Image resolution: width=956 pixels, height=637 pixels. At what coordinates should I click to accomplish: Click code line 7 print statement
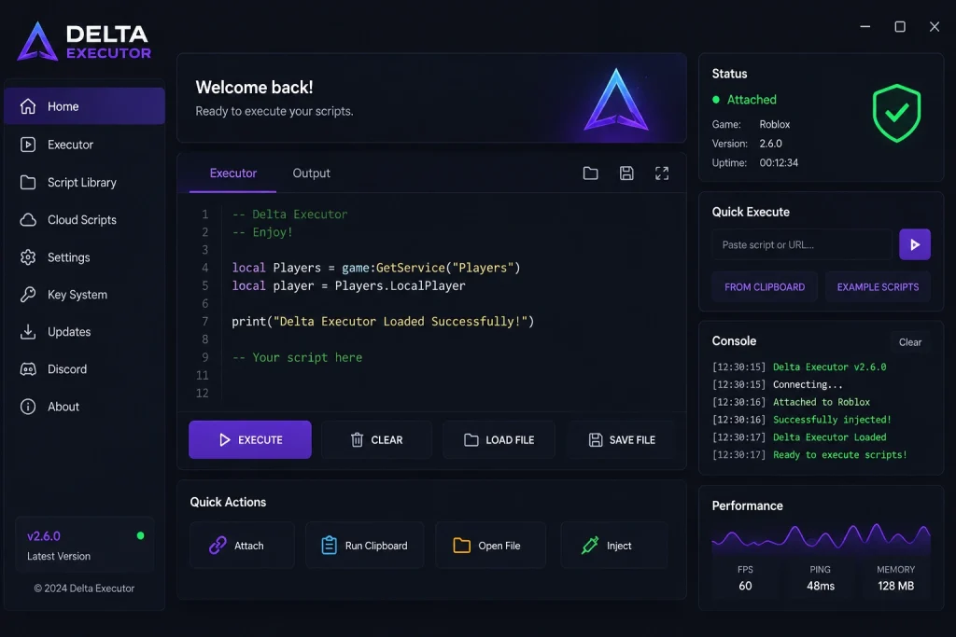click(x=383, y=322)
